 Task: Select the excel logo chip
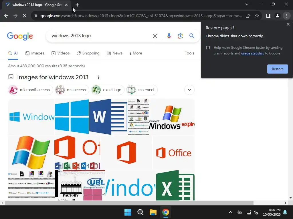click(x=108, y=90)
